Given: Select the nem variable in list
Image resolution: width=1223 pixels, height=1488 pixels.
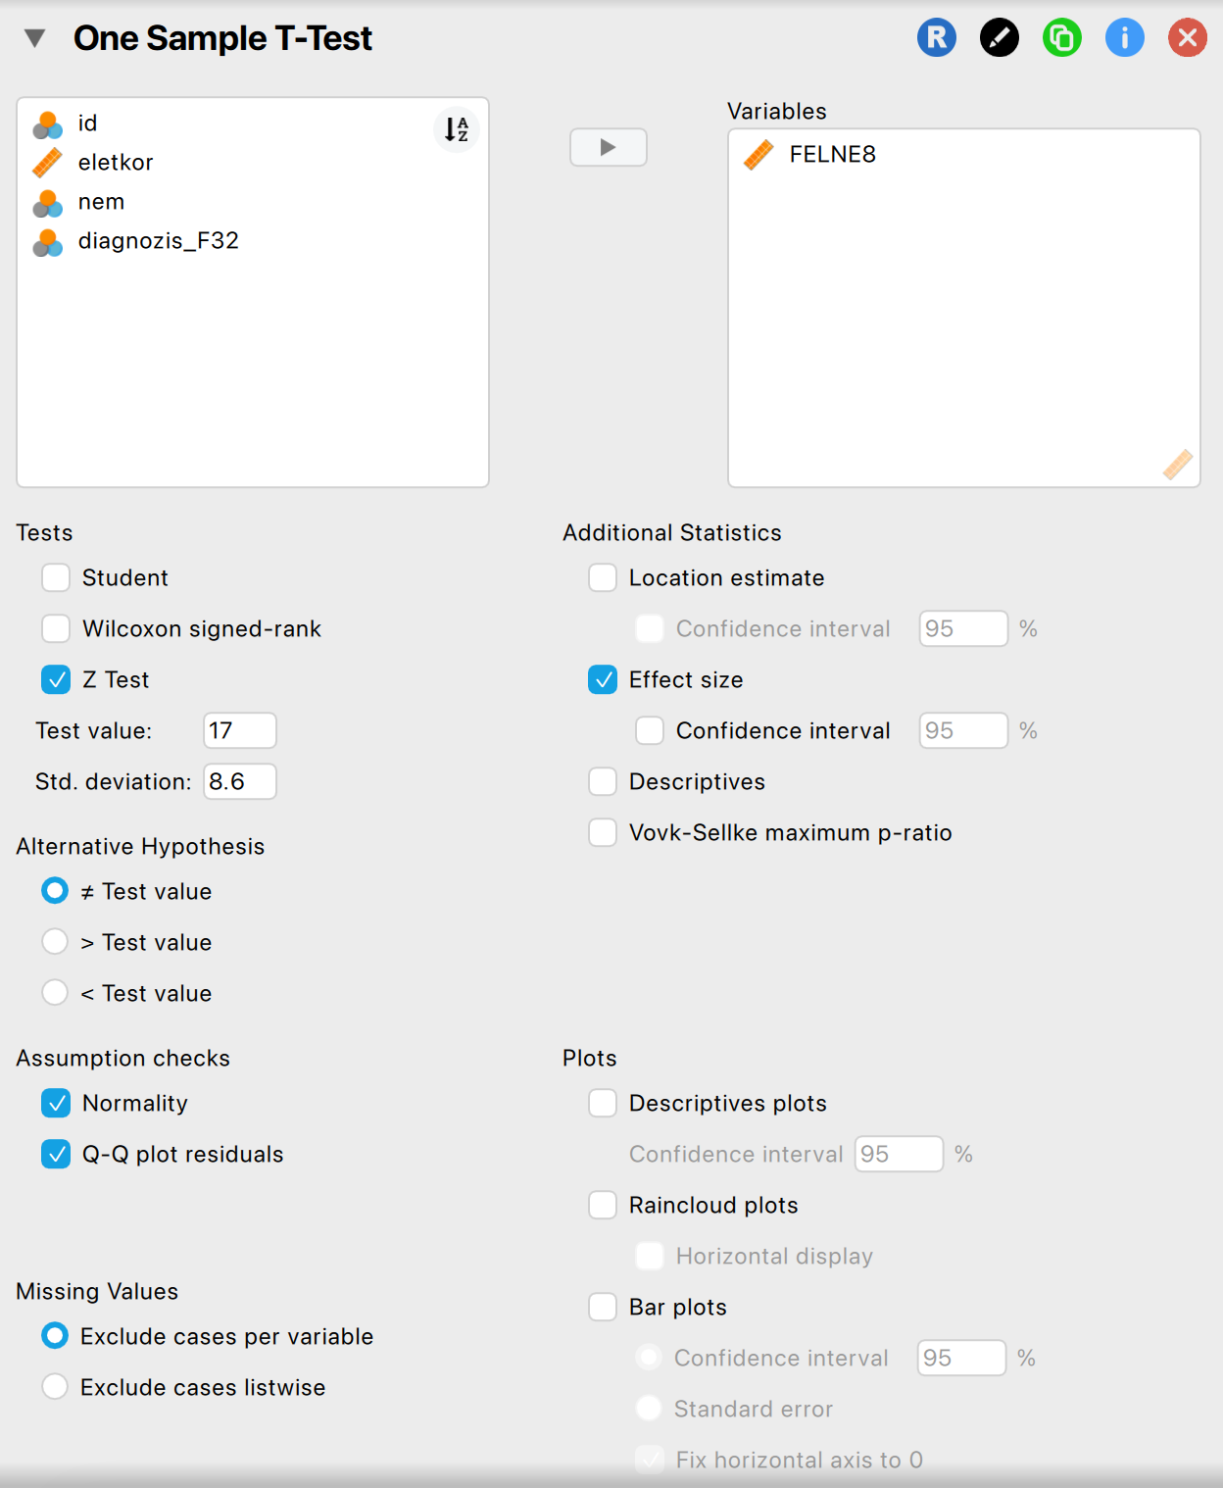Looking at the screenshot, I should point(101,202).
